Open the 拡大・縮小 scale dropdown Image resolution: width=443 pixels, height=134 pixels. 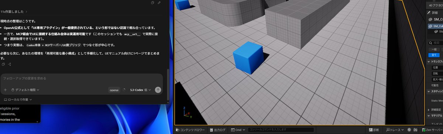[437, 79]
